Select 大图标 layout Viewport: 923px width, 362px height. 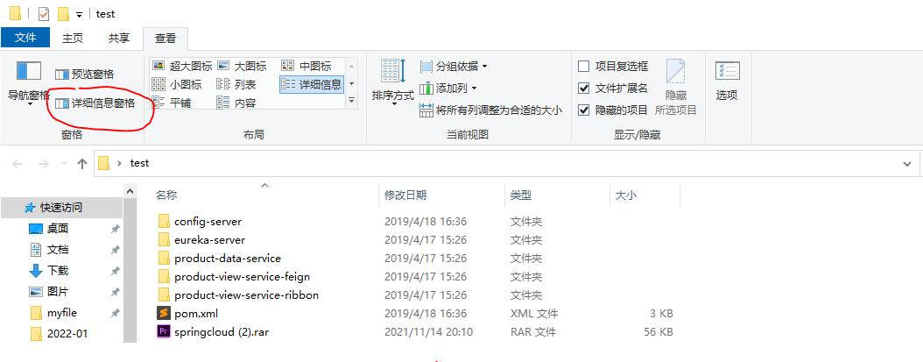click(242, 66)
